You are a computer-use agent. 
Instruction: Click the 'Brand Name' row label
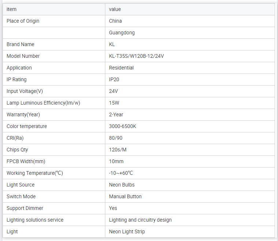pos(20,44)
